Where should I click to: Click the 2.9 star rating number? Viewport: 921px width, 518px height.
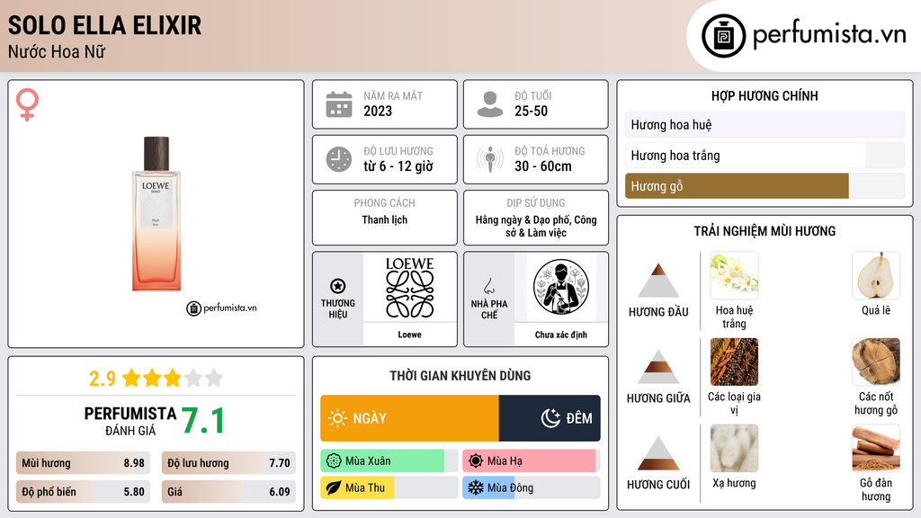point(103,379)
